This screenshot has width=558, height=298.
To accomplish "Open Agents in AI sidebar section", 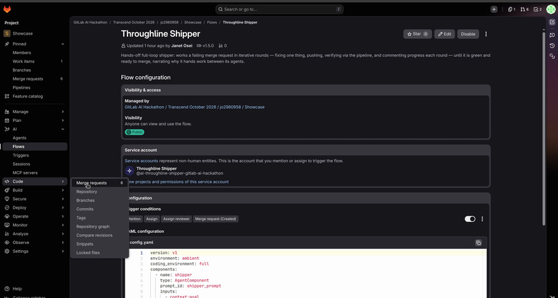I will (x=35, y=138).
